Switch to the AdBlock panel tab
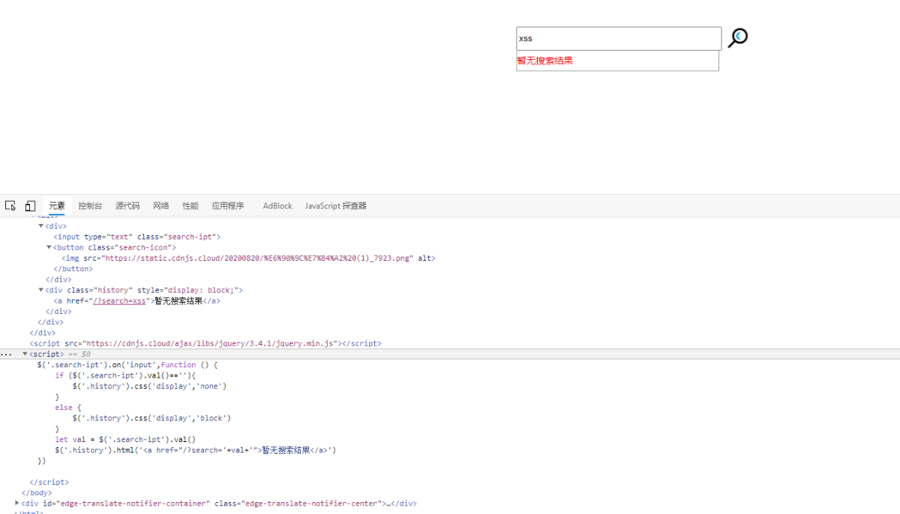Image resolution: width=900 pixels, height=514 pixels. click(277, 206)
